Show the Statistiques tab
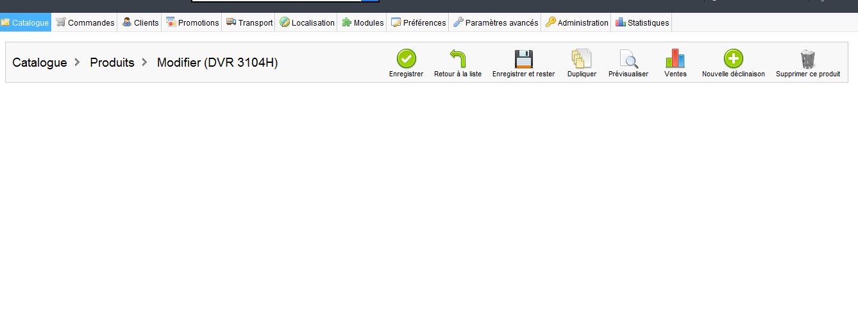 [643, 22]
